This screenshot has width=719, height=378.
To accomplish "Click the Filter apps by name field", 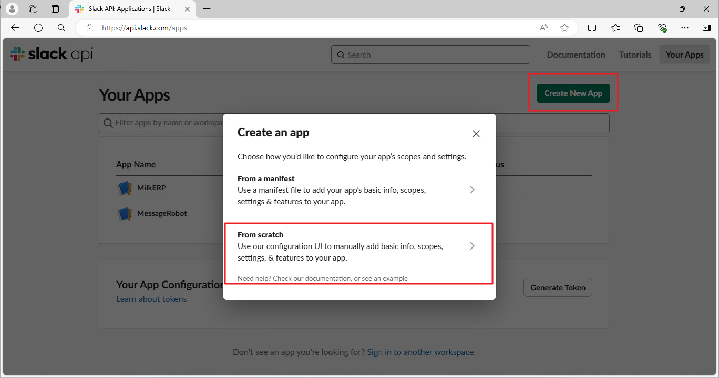I will tap(354, 123).
